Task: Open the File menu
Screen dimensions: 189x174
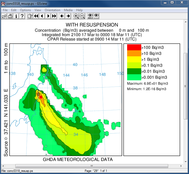Action: point(5,10)
